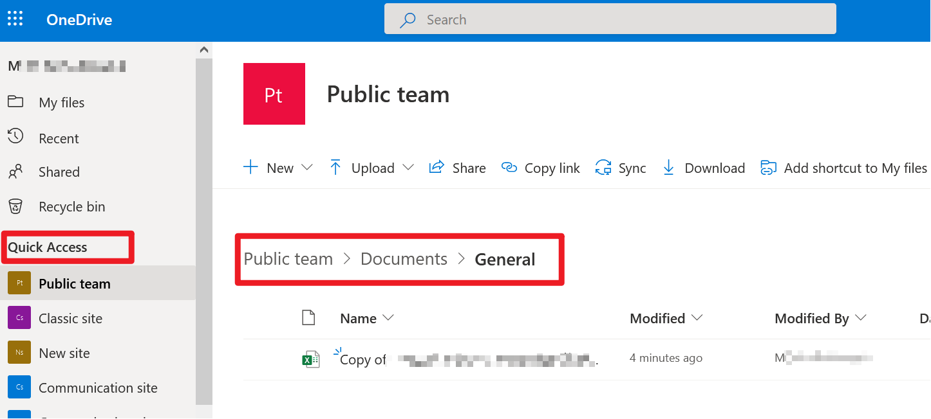Click the Share arrow icon

pos(437,167)
